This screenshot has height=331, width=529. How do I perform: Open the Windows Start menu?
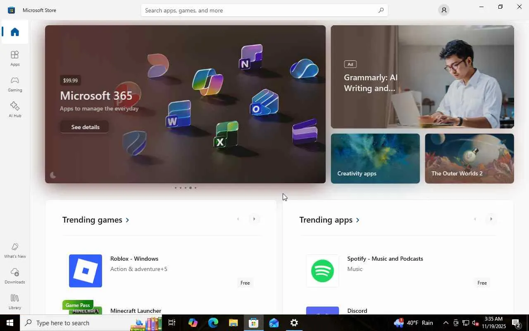10,323
